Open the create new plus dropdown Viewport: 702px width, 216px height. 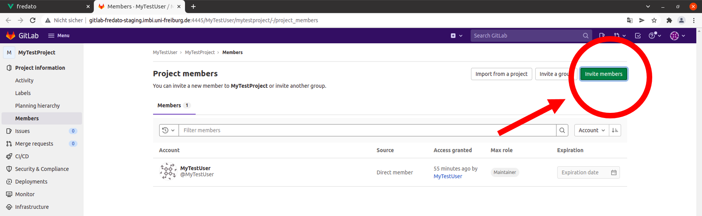[x=457, y=36]
